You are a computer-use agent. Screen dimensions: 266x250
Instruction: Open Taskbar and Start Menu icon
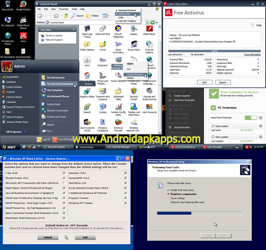134,110
